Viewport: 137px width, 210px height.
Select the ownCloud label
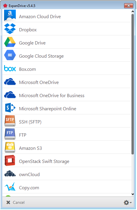tap(29, 175)
